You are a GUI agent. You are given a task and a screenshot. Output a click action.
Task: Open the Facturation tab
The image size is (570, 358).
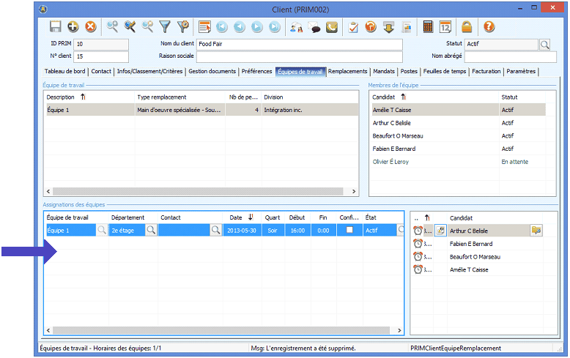pyautogui.click(x=486, y=72)
